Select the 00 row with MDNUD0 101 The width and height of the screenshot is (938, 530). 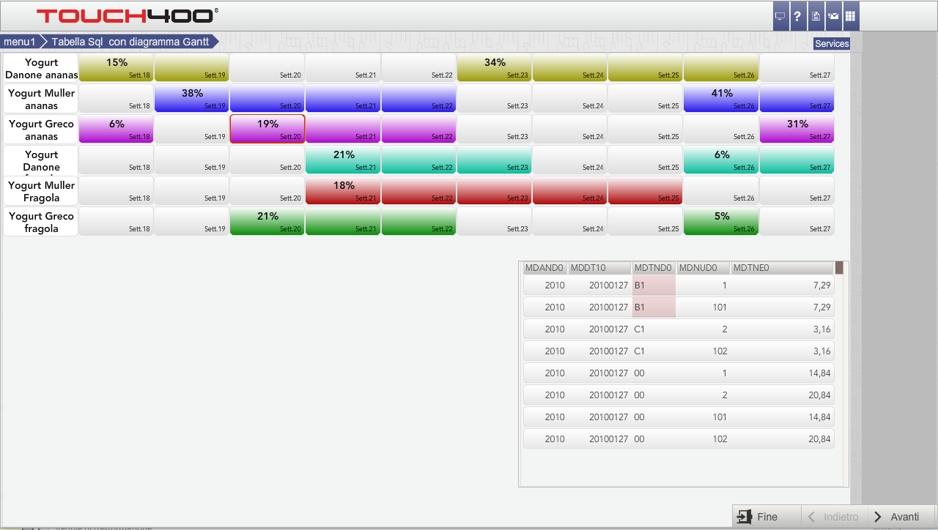click(679, 417)
